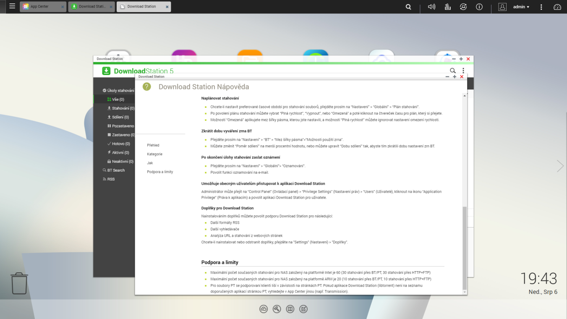The width and height of the screenshot is (567, 319).
Task: Open the myQNAPcloud cloud icon at desktop bottom
Action: click(x=264, y=309)
